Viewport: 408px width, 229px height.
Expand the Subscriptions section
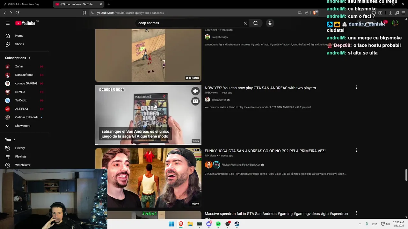(18, 58)
